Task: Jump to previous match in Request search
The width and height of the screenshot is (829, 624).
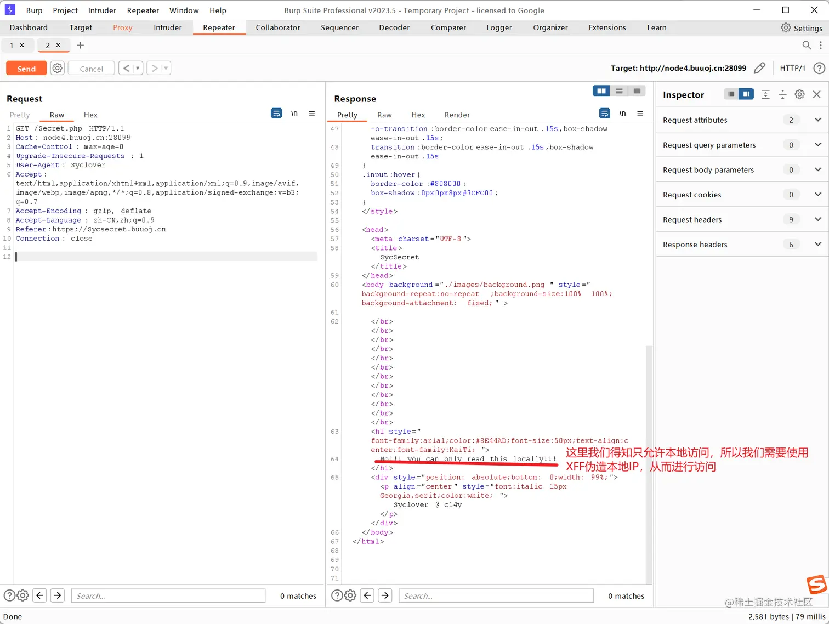Action: pyautogui.click(x=40, y=595)
